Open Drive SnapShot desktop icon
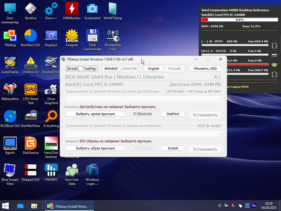The height and width of the screenshot is (211, 281). (x=51, y=94)
